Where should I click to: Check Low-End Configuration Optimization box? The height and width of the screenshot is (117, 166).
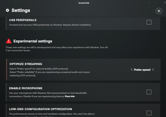(x=149, y=113)
